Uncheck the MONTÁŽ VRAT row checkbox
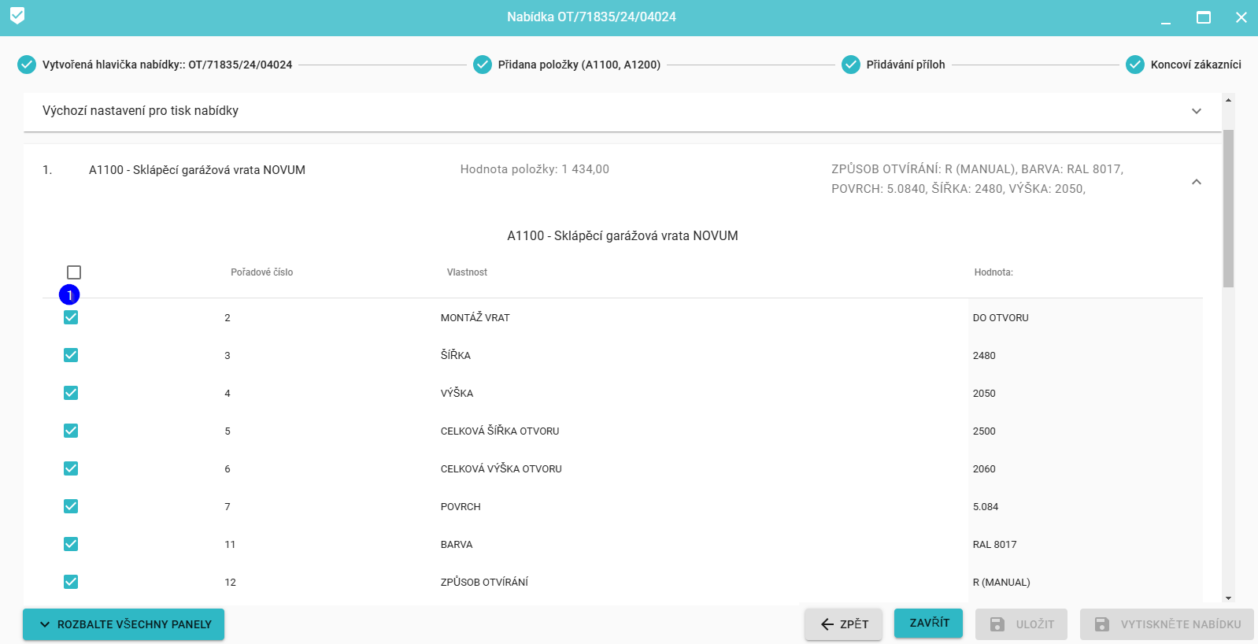 tap(71, 317)
